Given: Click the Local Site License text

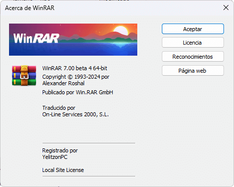Looking at the screenshot, I should point(63,170).
